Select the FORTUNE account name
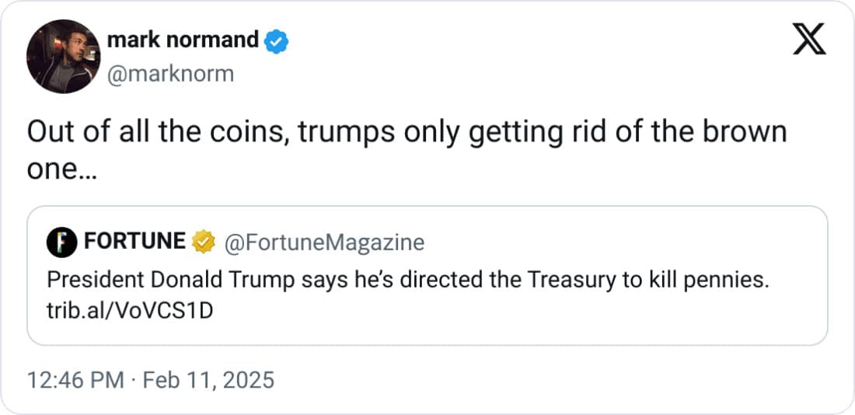This screenshot has width=855, height=415. pyautogui.click(x=134, y=242)
